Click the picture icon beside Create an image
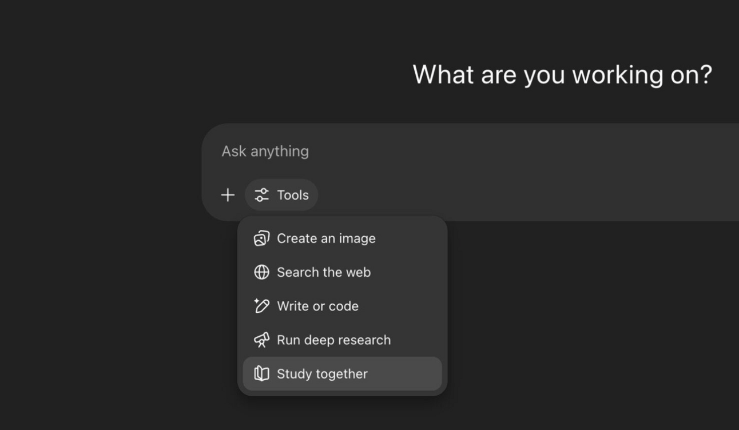Viewport: 739px width, 430px height. pos(261,238)
